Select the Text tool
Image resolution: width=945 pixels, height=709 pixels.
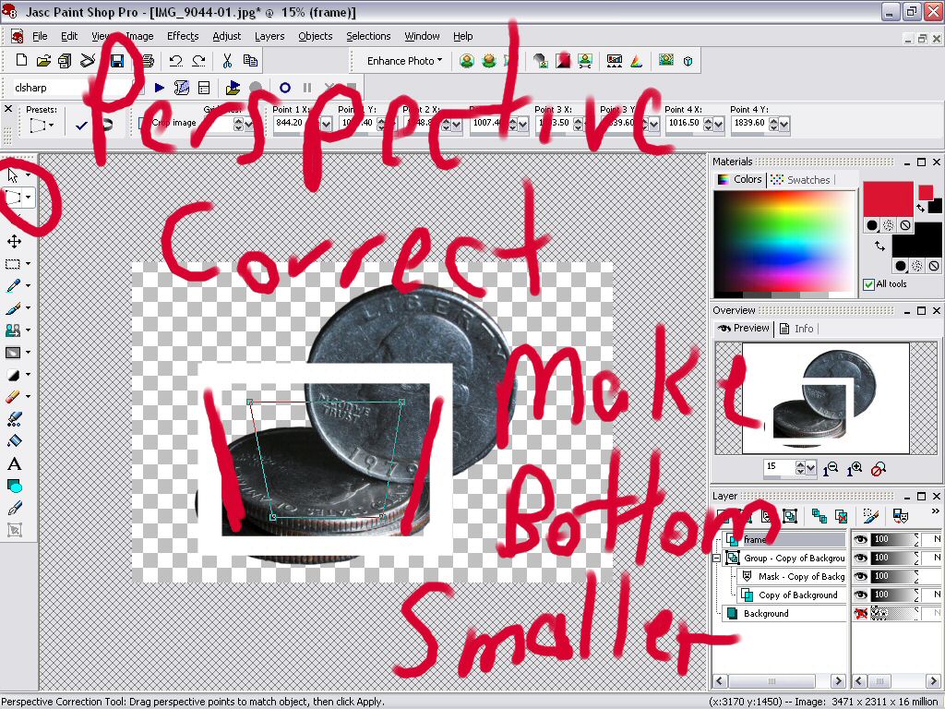[14, 463]
